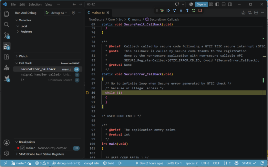Open launch.json via debug gear icon
This screenshot has height=167, width=268.
click(74, 13)
